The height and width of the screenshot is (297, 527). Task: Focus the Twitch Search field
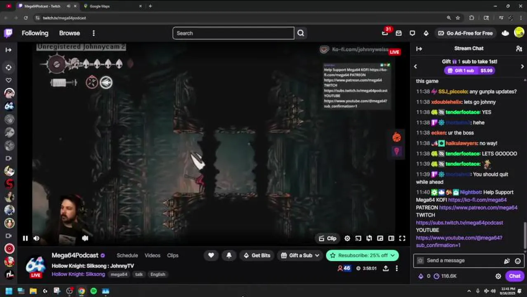233,33
